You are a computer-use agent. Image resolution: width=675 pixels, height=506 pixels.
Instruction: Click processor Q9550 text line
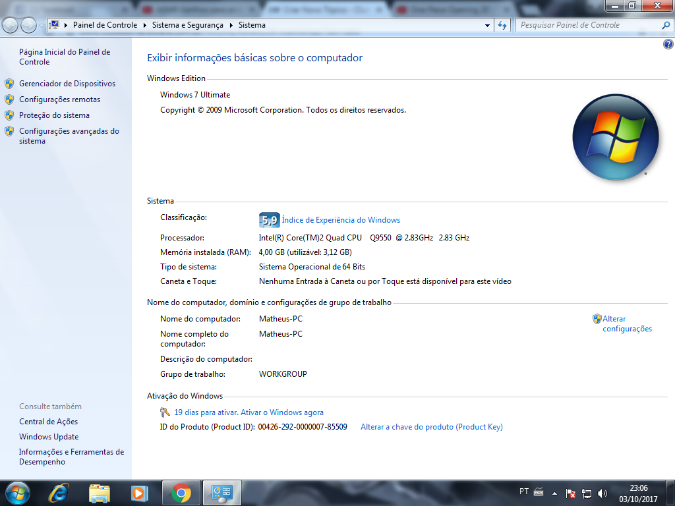point(364,237)
